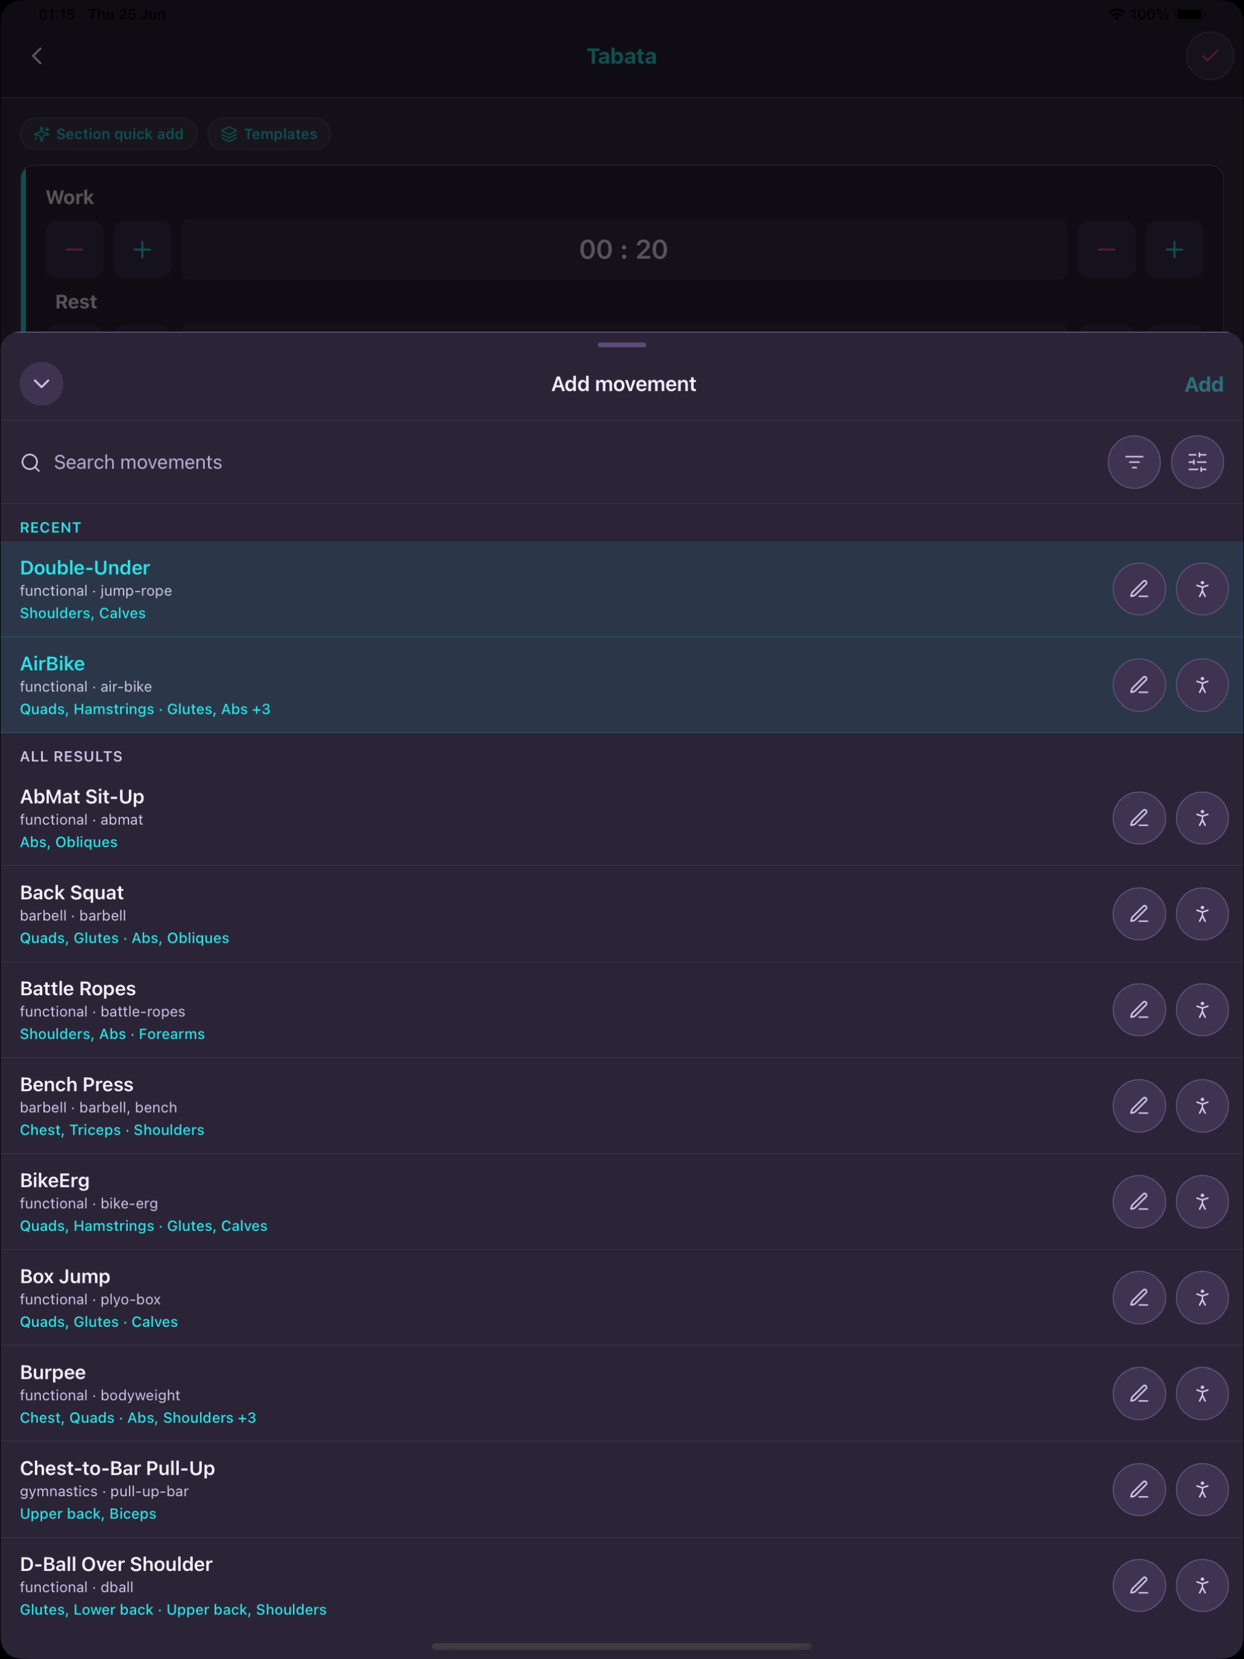Screen dimensions: 1244x1659
Task: Tap the Work time 00 : 20 field
Action: point(624,250)
